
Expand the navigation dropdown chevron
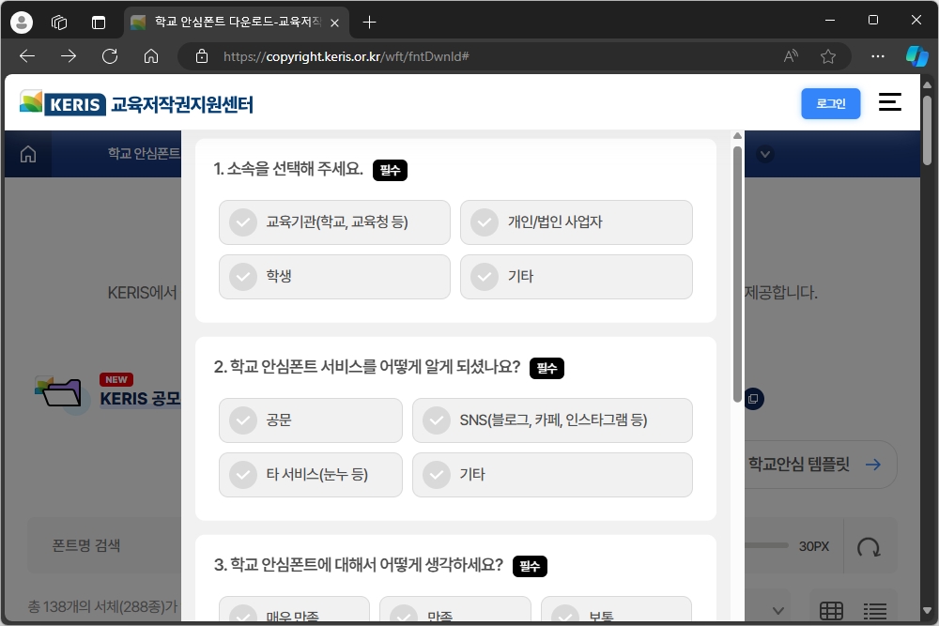click(x=764, y=154)
